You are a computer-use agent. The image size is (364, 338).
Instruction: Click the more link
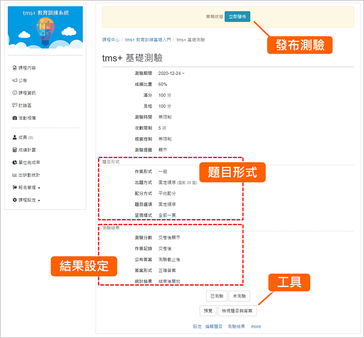point(256,326)
